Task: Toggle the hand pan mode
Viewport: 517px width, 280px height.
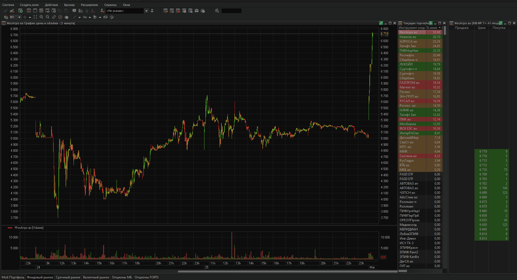Action: click(66, 17)
